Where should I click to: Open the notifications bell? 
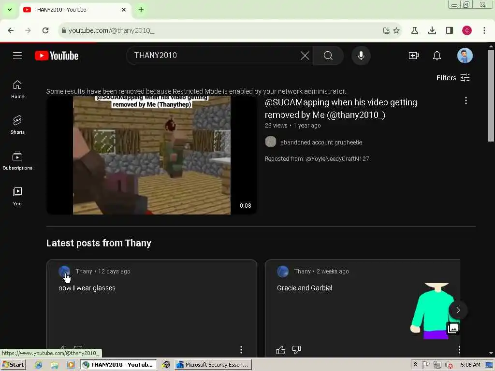point(437,56)
